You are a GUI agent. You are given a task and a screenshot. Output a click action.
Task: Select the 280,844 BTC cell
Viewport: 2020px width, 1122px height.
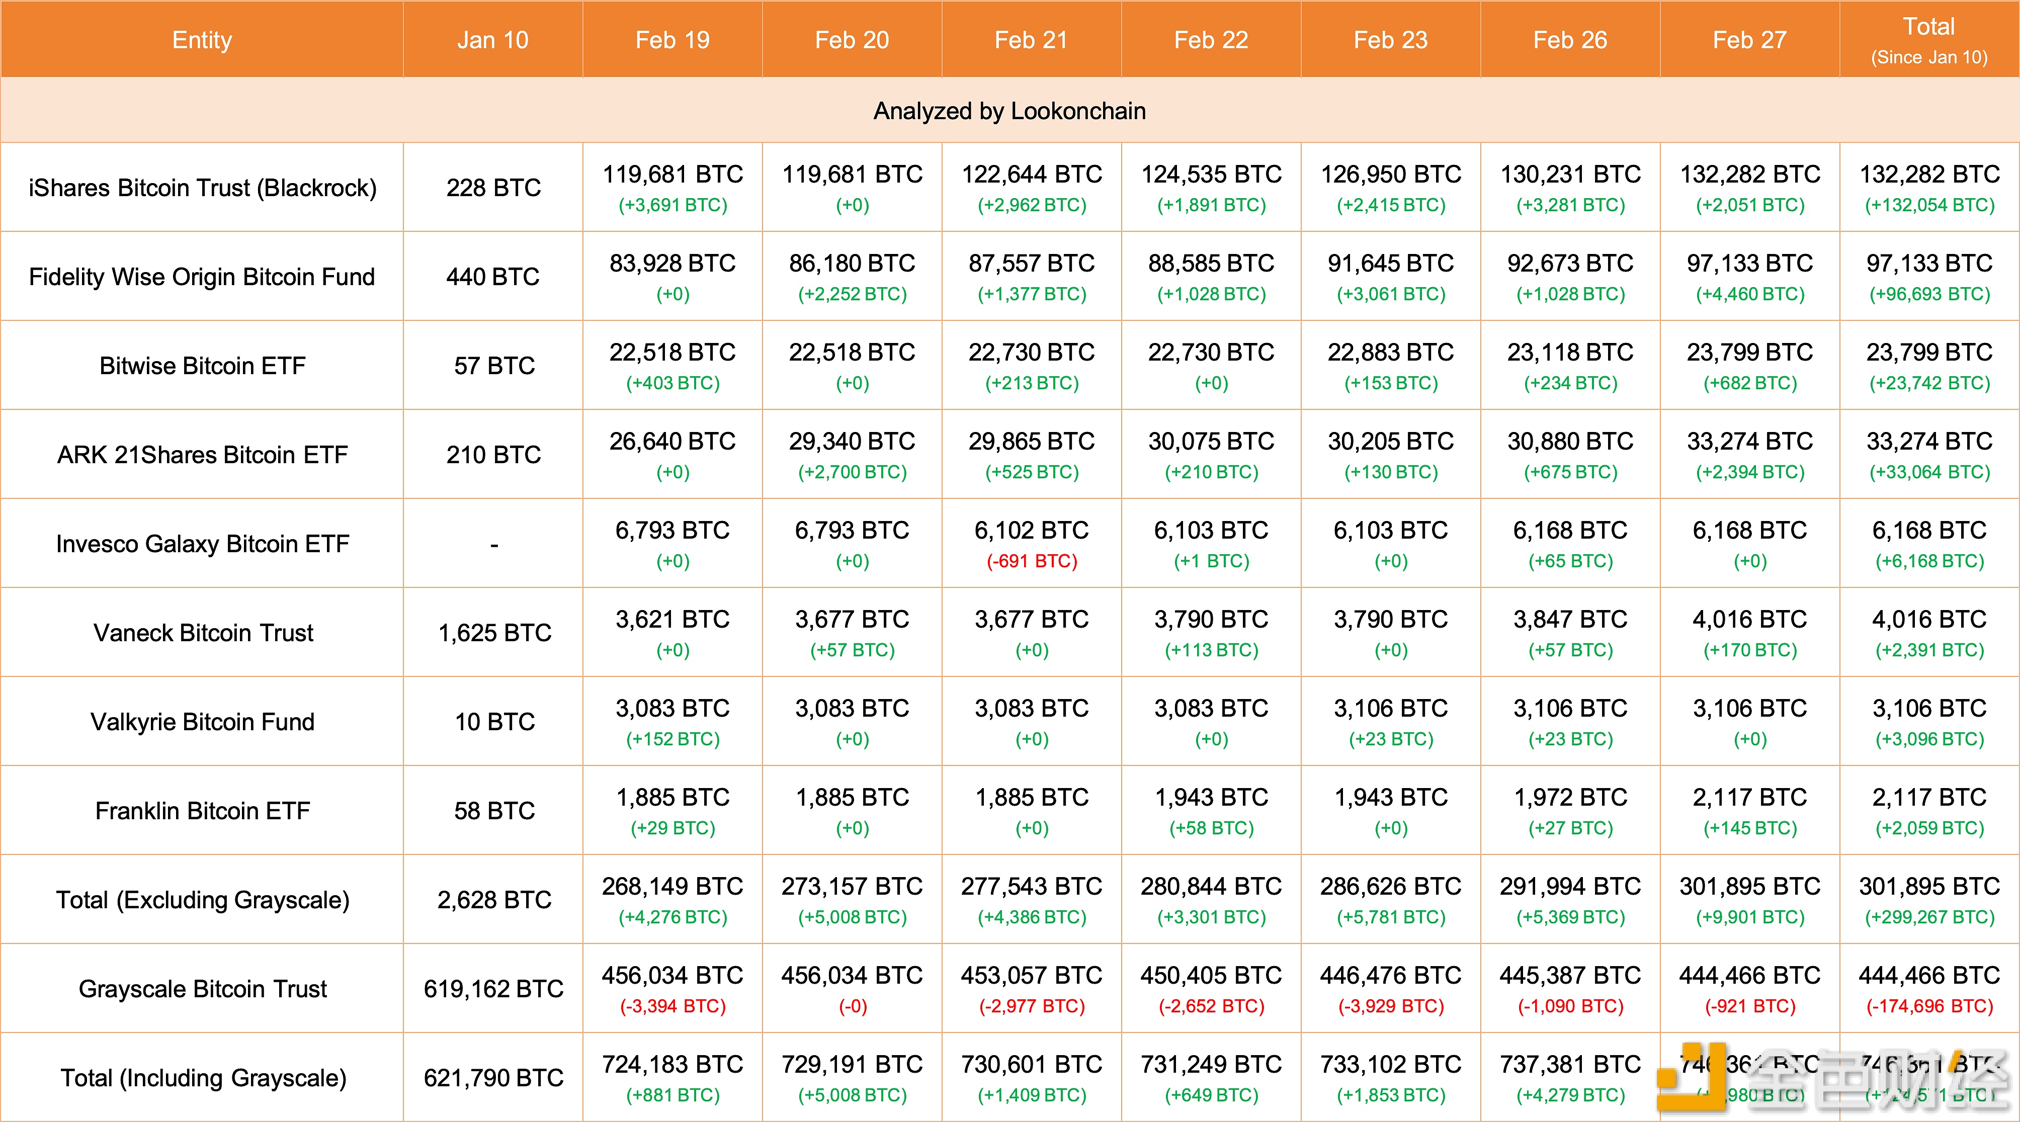tap(1212, 886)
